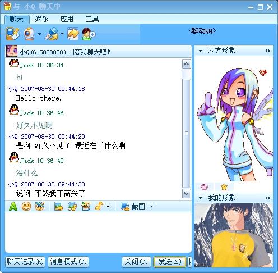Viewport: 278px width, 273px height.
Task: Click the music note icon
Action: pyautogui.click(x=99, y=206)
